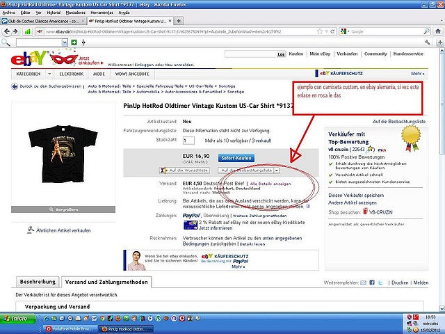This screenshot has width=445, height=334.
Task: Click the taskbar clock showing 18:53
Action: (x=430, y=317)
